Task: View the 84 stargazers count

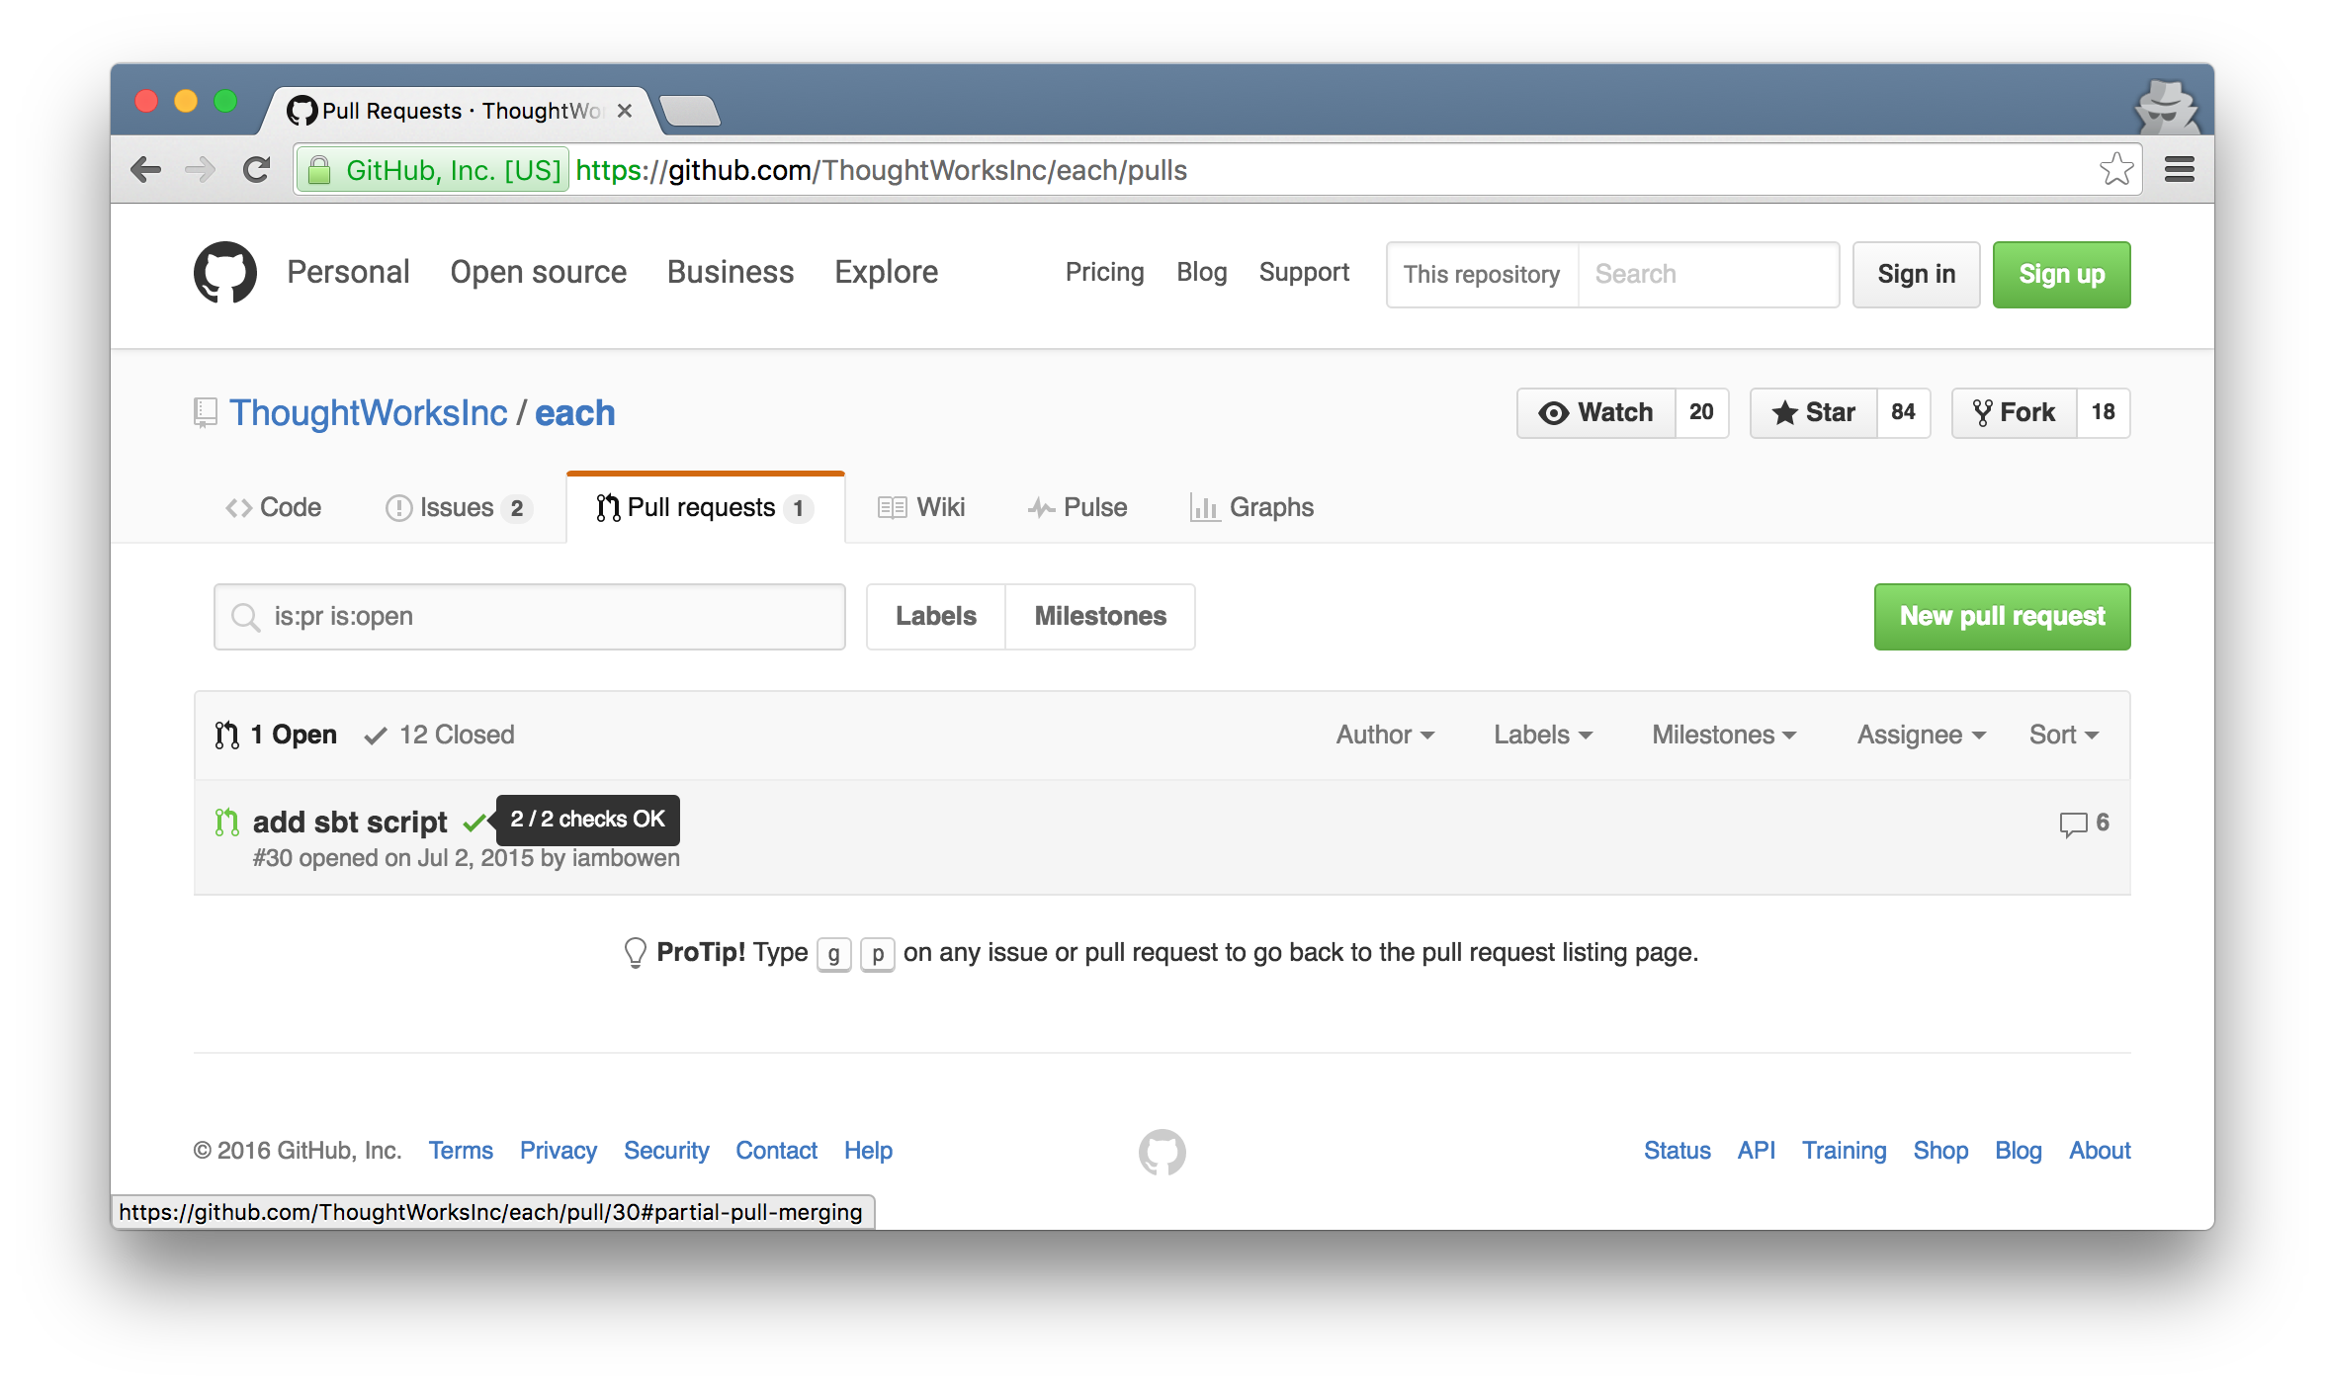Action: (x=1904, y=412)
